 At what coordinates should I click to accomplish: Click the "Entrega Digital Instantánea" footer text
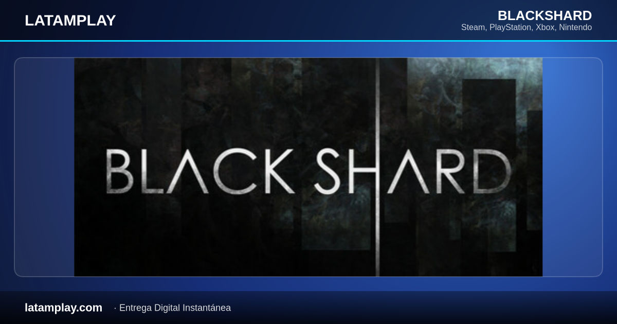pos(175,308)
